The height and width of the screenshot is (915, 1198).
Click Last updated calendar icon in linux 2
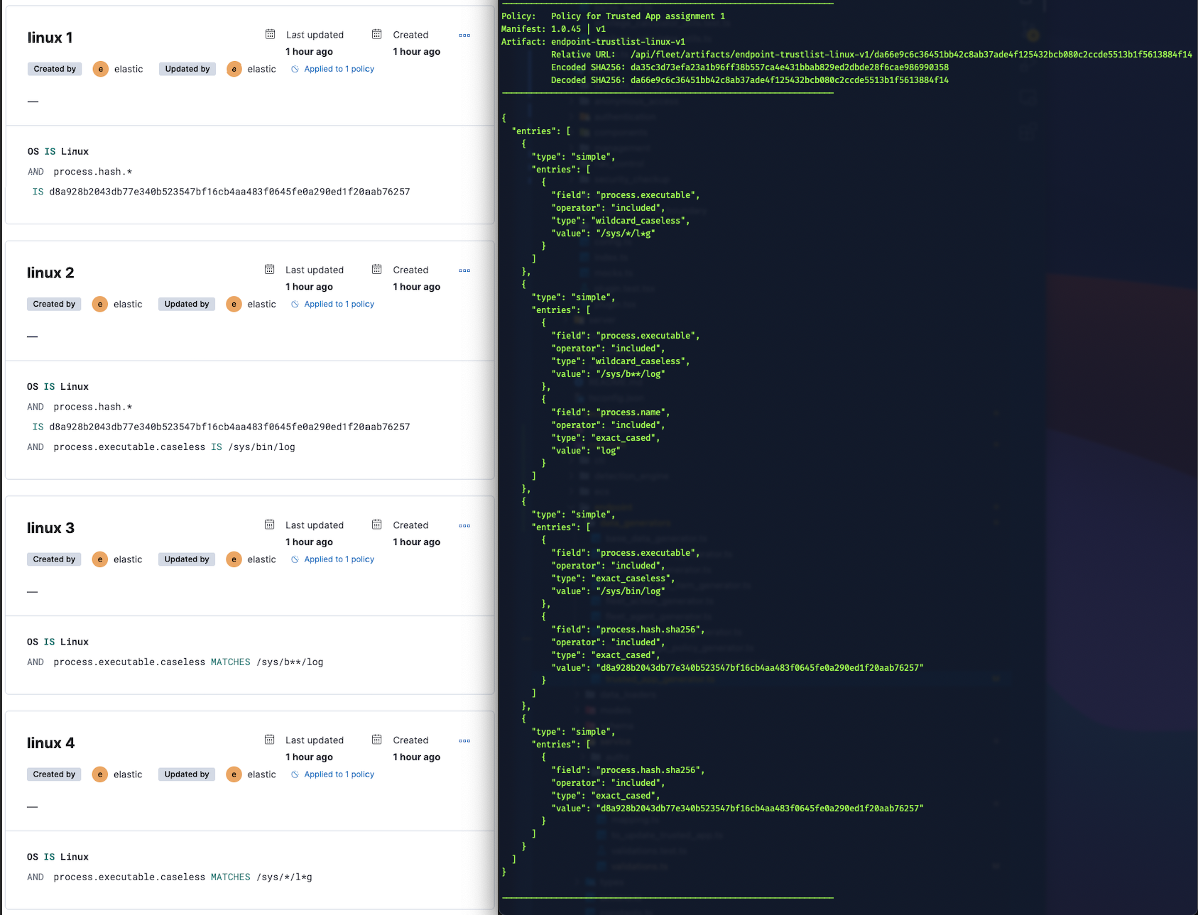[270, 269]
